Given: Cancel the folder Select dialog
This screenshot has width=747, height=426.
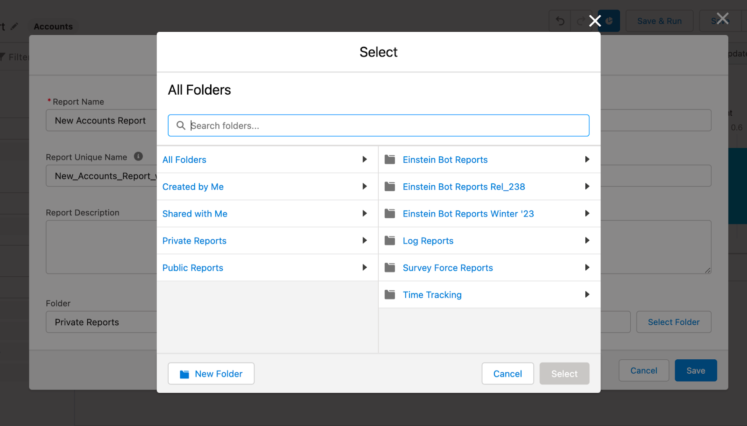Looking at the screenshot, I should (507, 374).
